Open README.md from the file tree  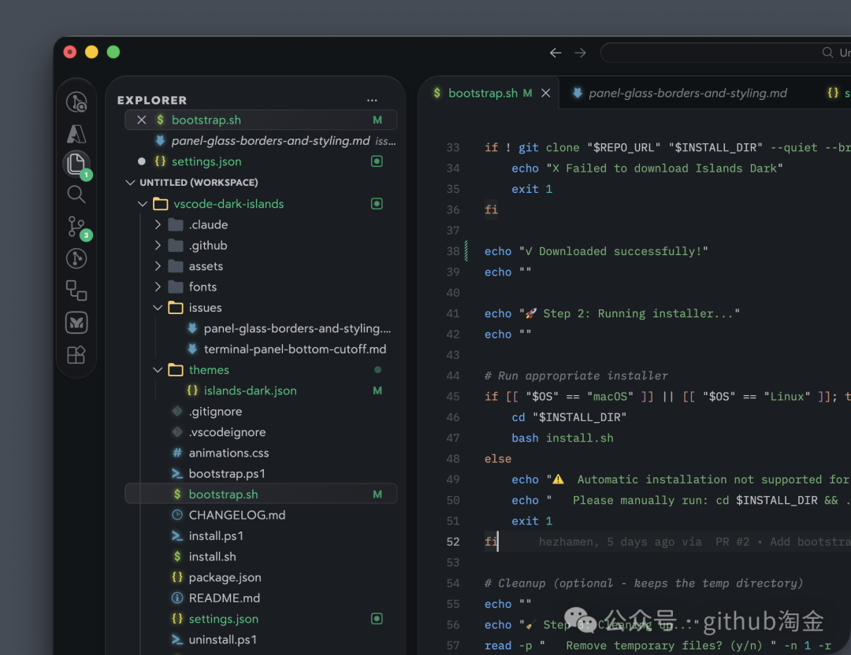[222, 598]
